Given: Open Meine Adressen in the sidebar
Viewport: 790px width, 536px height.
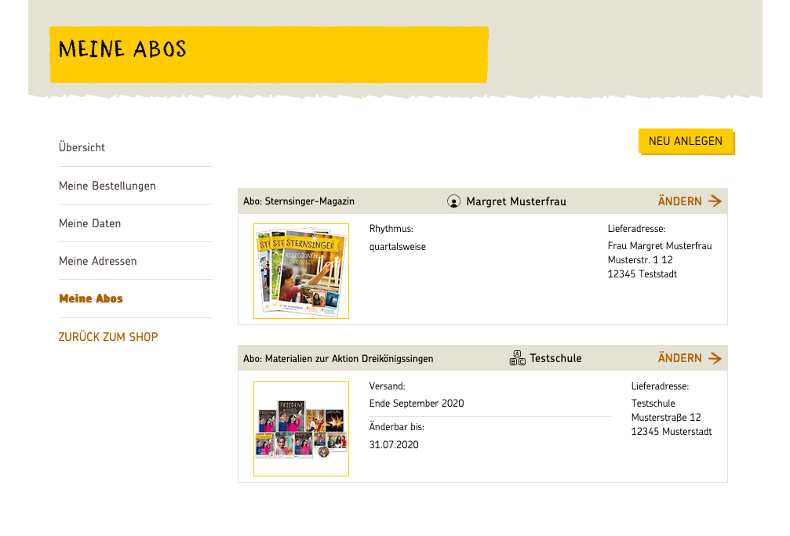Looking at the screenshot, I should (98, 261).
